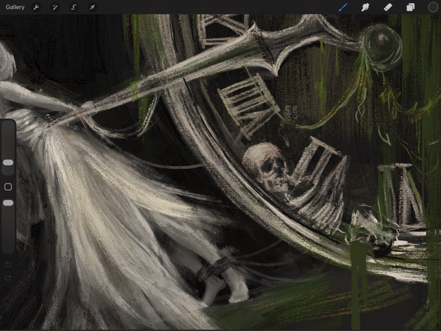Open the Adjustments magic wand menu

point(55,7)
